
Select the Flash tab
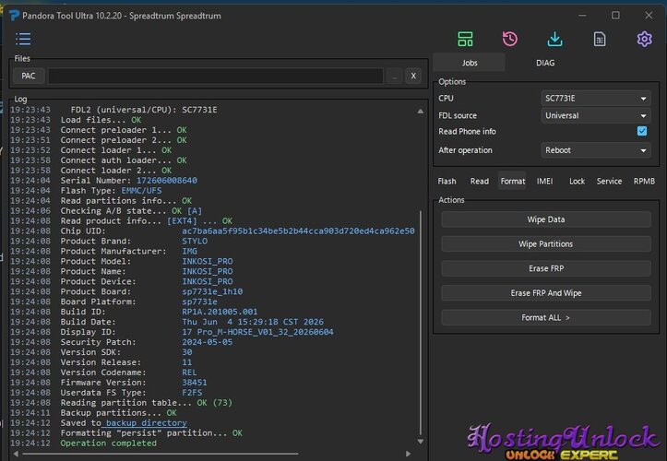click(x=447, y=181)
